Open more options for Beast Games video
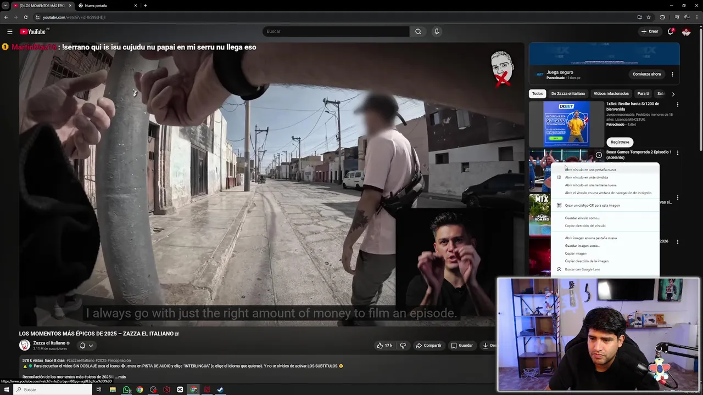Screen dimensions: 703x395 pyautogui.click(x=677, y=153)
